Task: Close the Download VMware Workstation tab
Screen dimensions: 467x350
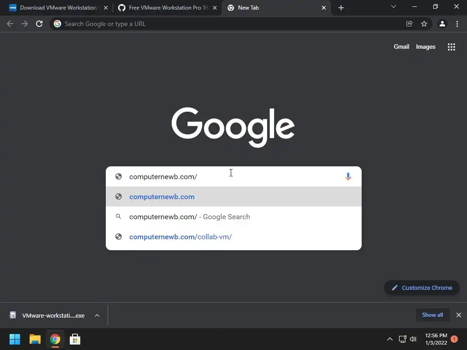Action: coord(106,8)
